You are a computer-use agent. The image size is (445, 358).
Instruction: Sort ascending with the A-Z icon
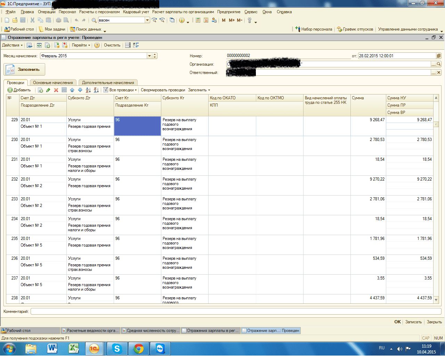(x=88, y=90)
